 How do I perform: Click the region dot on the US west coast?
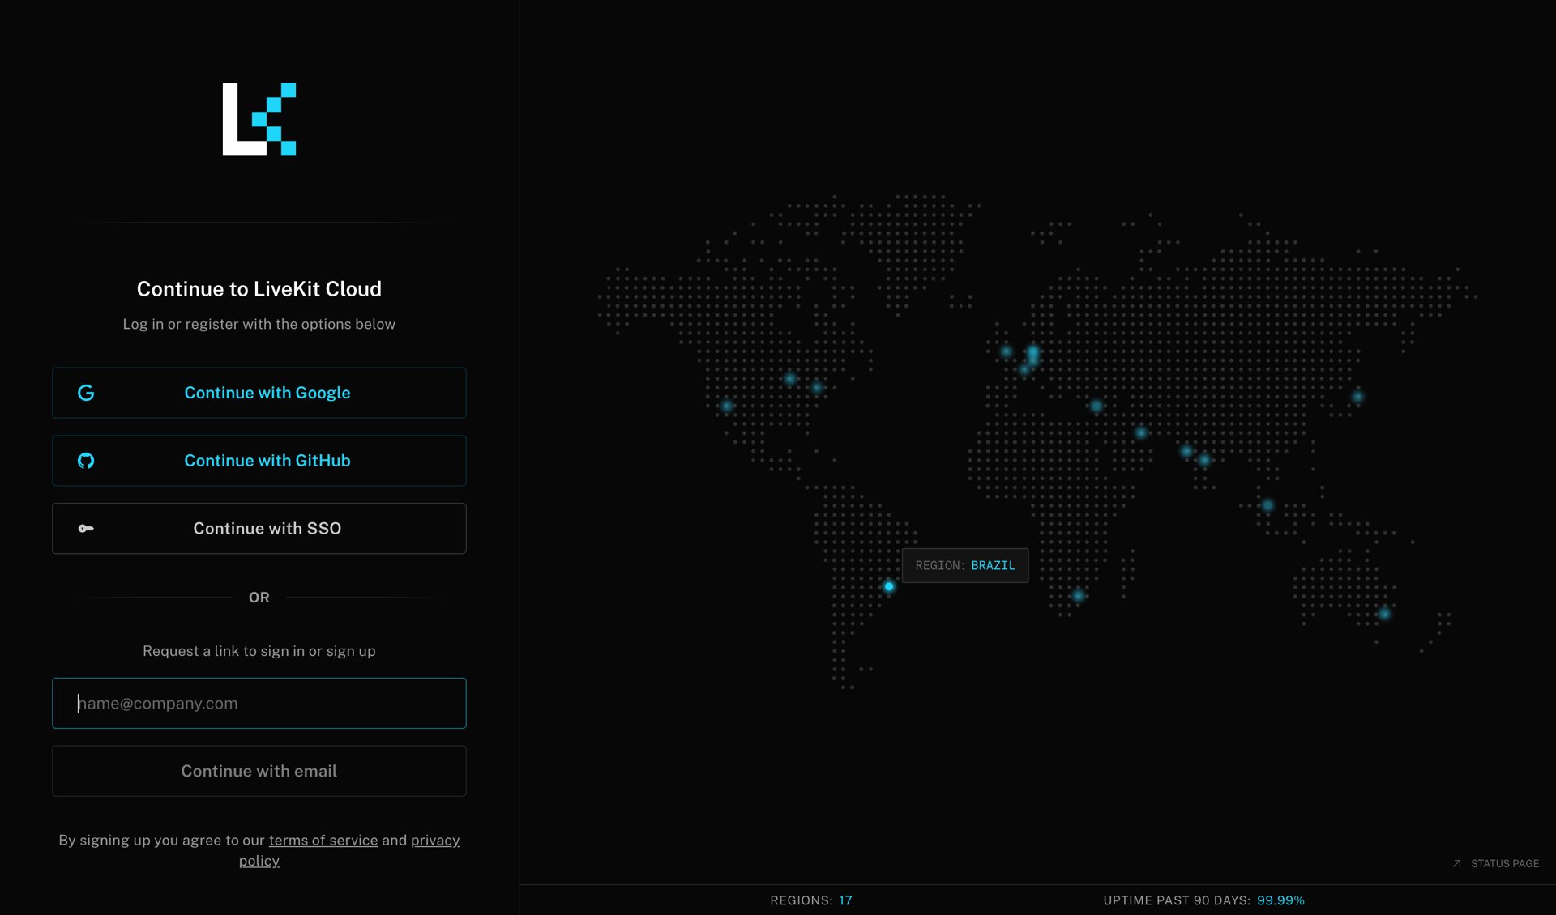pyautogui.click(x=728, y=406)
